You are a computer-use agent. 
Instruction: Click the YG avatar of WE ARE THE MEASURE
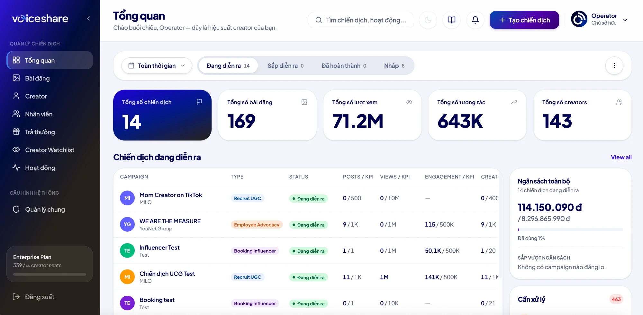click(x=127, y=224)
